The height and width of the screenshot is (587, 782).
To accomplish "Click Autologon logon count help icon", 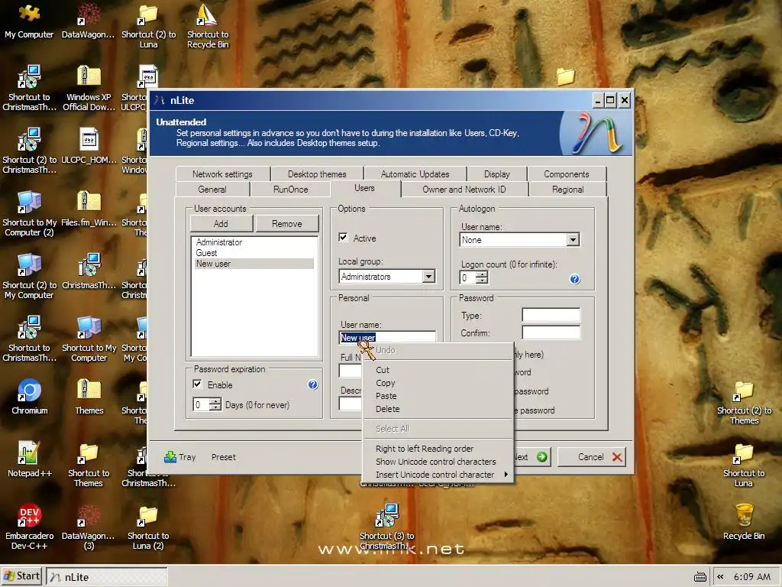I will (x=574, y=279).
